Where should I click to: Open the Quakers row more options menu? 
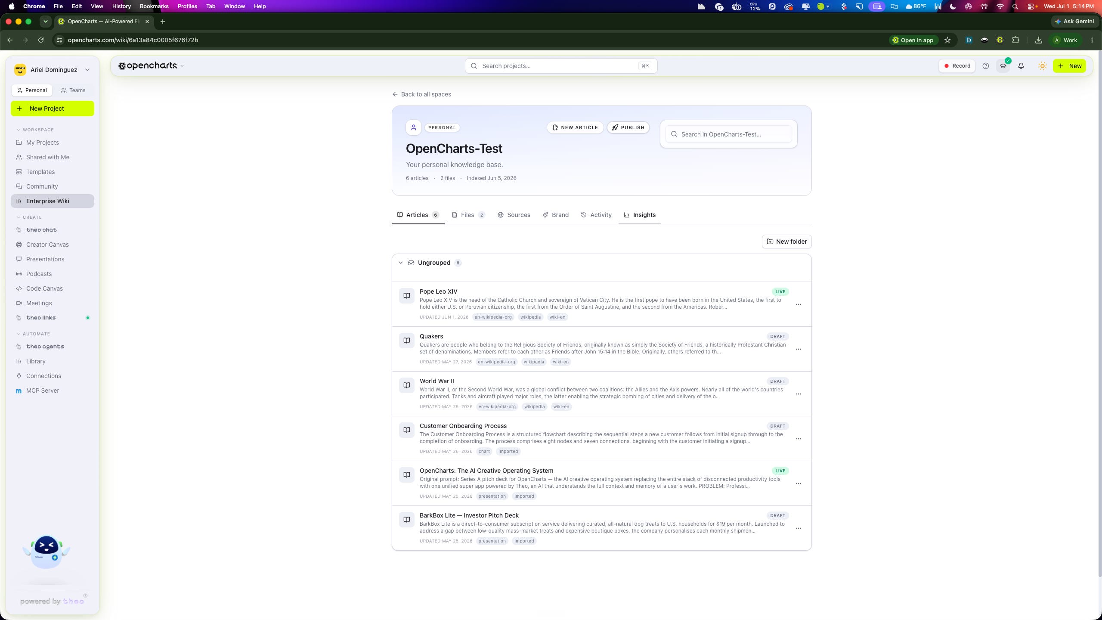798,349
